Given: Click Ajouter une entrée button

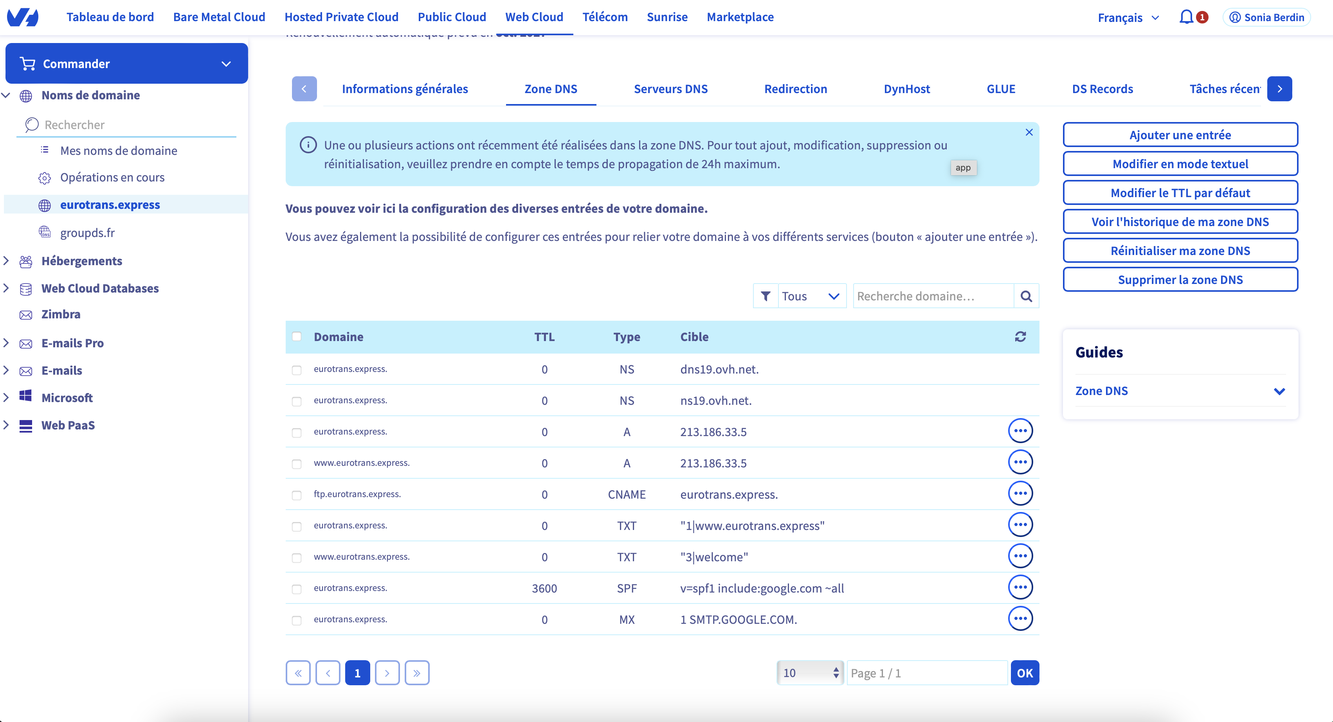Looking at the screenshot, I should [1180, 135].
